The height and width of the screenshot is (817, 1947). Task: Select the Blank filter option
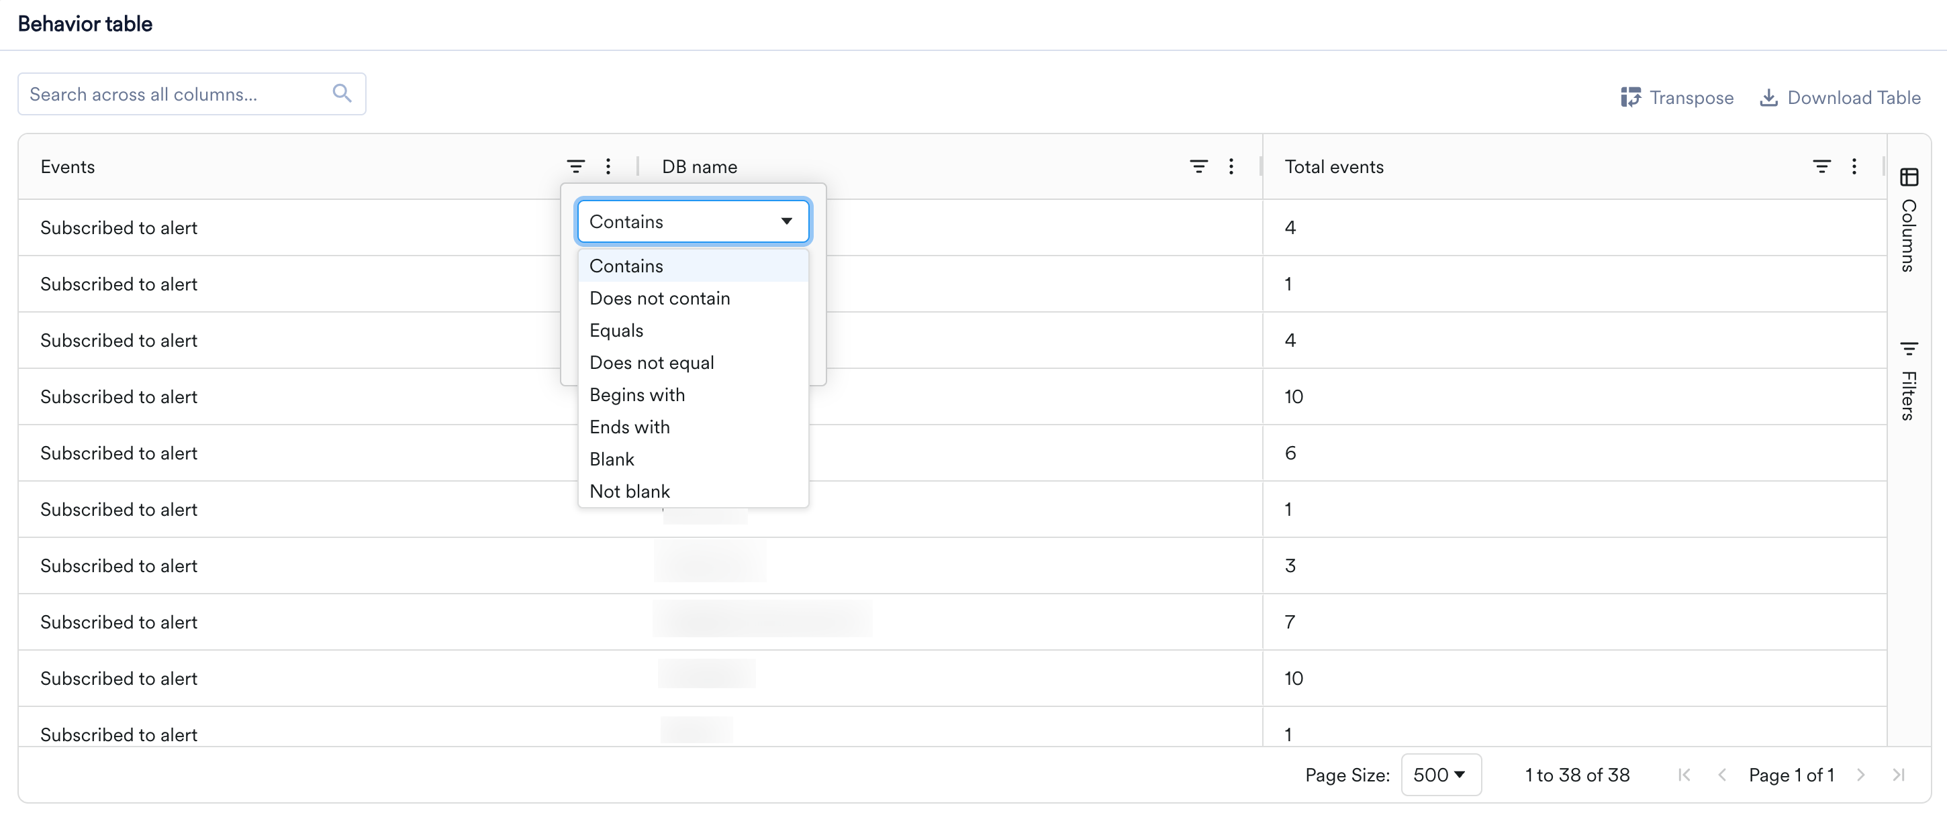pyautogui.click(x=693, y=459)
